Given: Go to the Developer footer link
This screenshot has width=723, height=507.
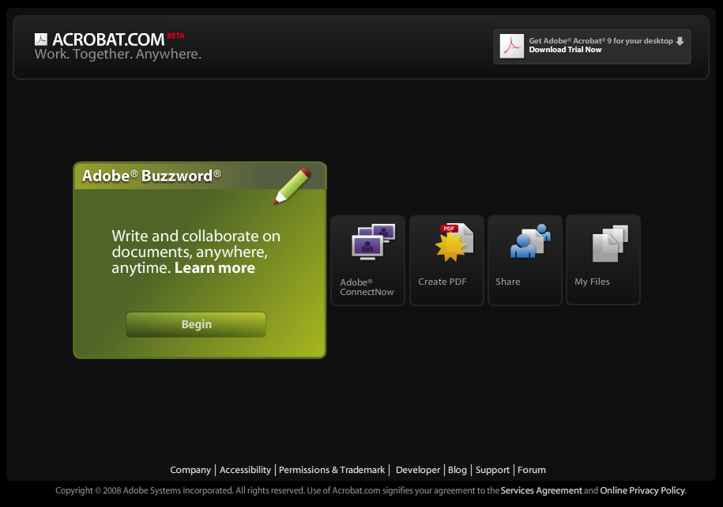Looking at the screenshot, I should click(x=418, y=470).
